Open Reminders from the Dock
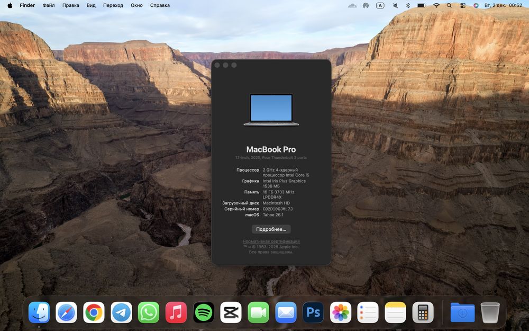The width and height of the screenshot is (529, 331). (368, 312)
